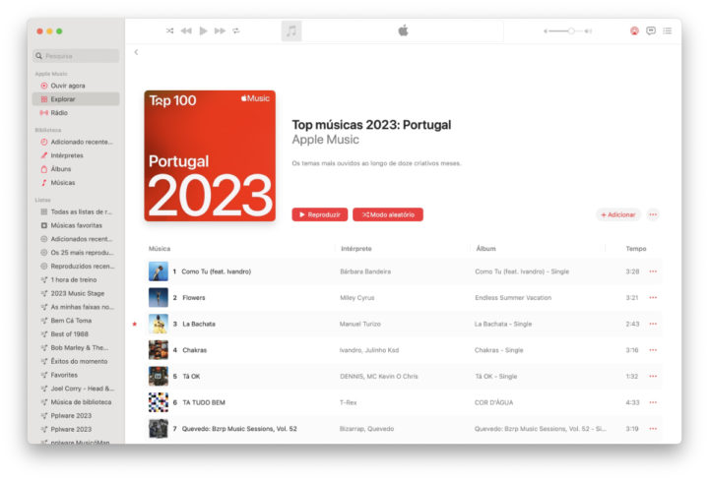The image size is (709, 480).
Task: Open the Up Next queue list icon
Action: click(667, 30)
